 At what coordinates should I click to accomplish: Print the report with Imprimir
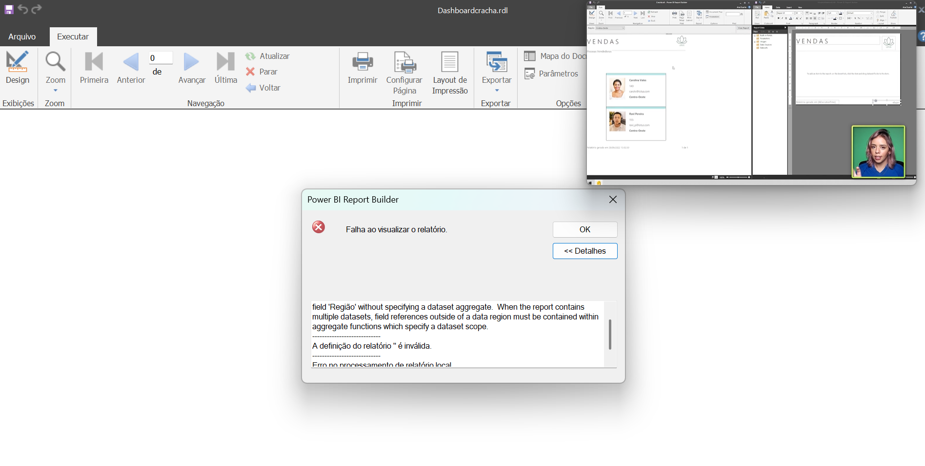click(x=362, y=68)
